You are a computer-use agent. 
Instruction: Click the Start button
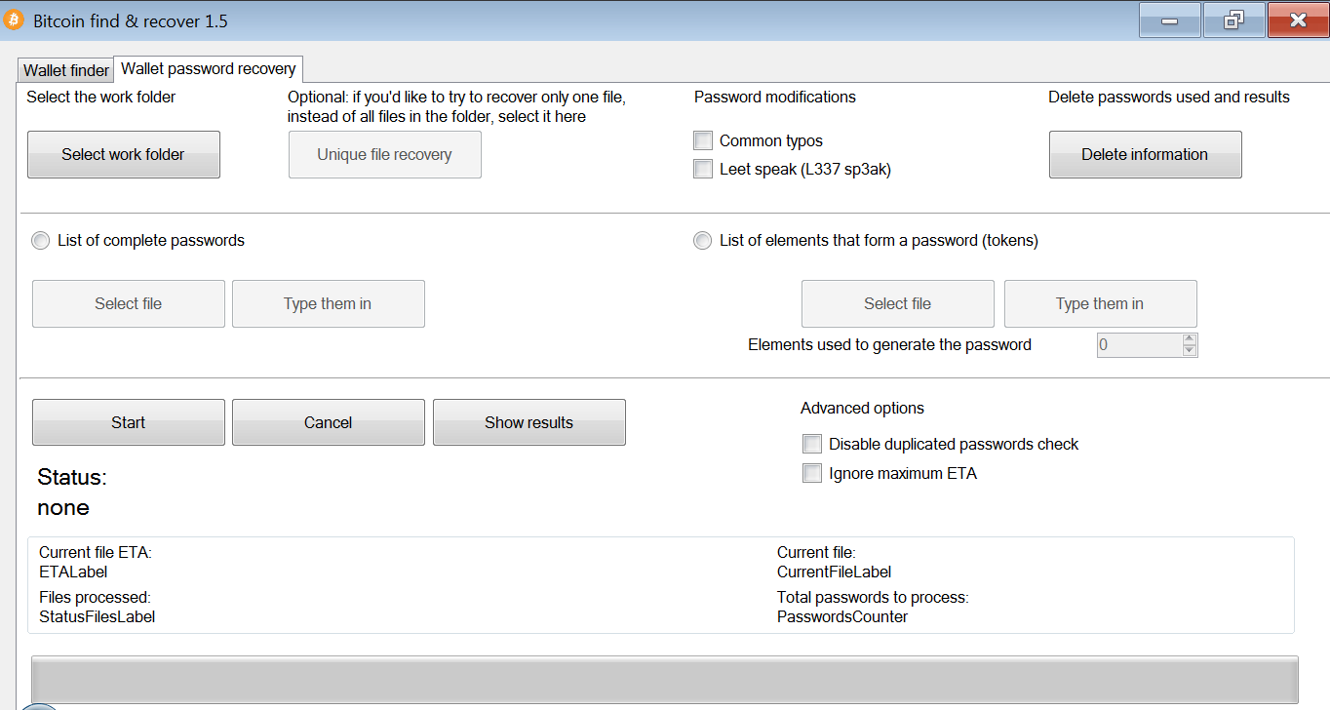pyautogui.click(x=129, y=422)
